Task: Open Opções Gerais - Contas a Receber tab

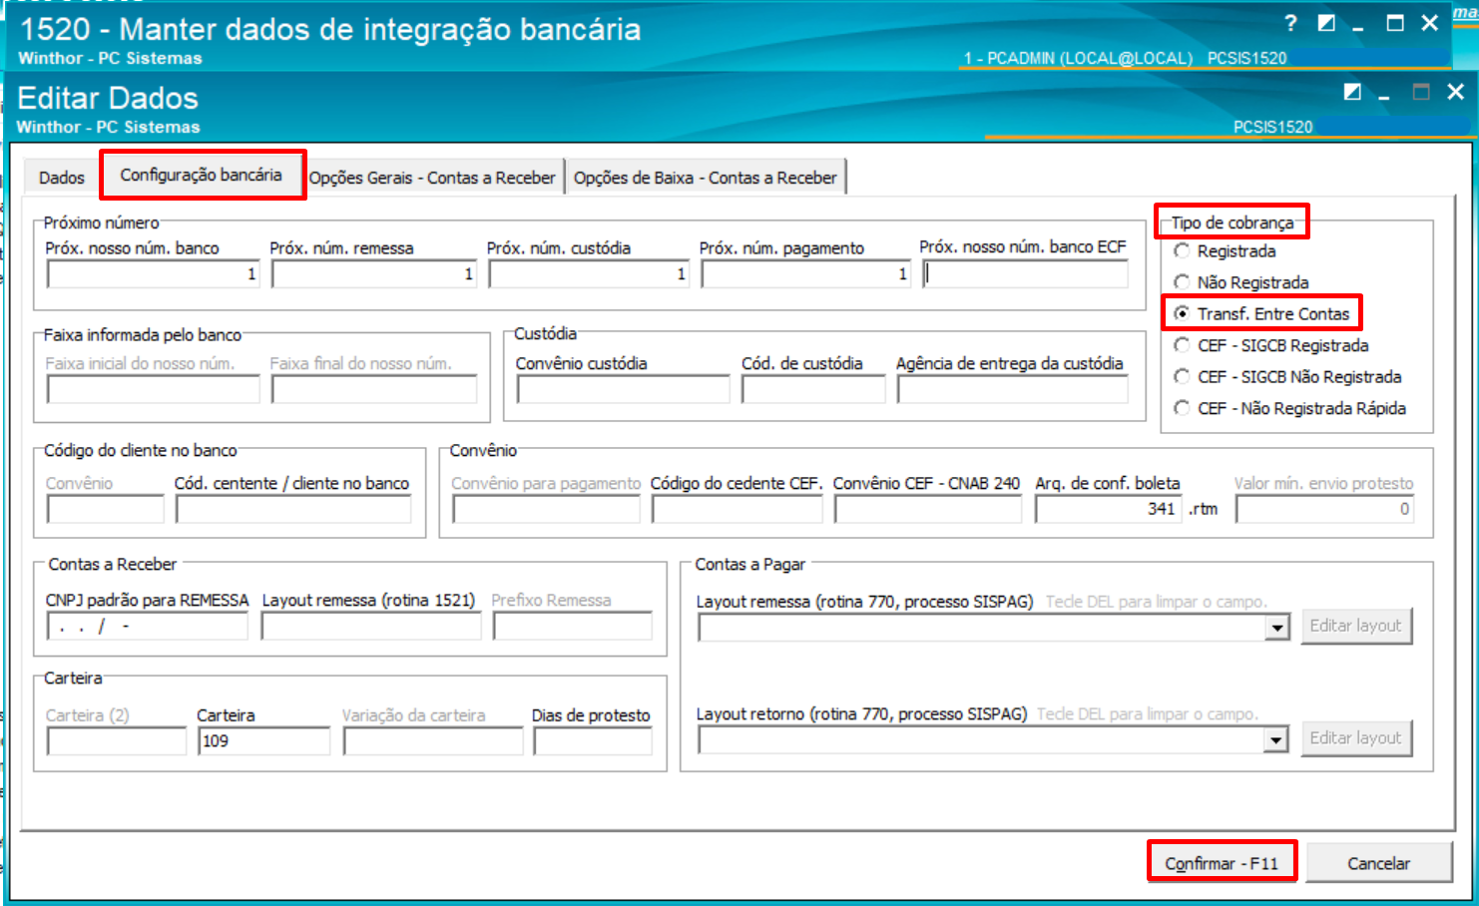Action: point(432,178)
